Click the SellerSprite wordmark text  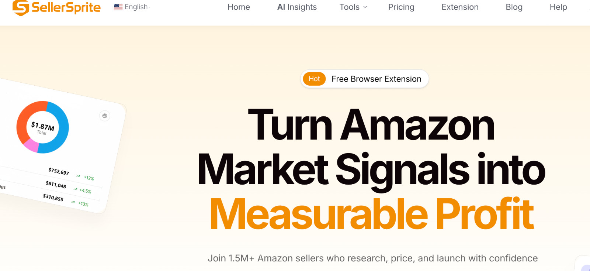pos(66,8)
